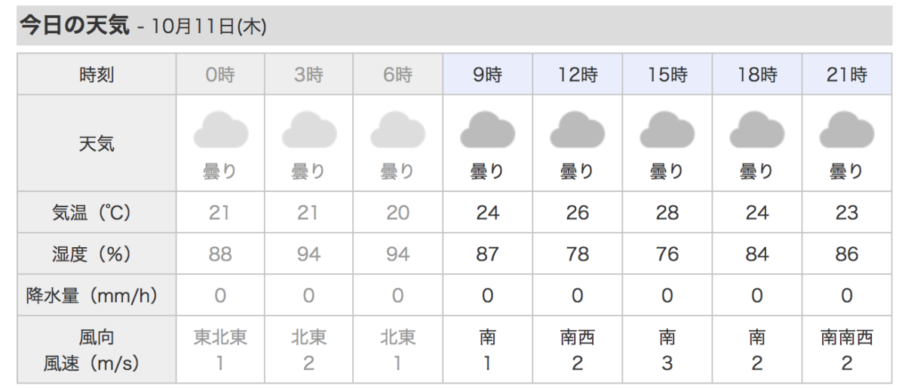This screenshot has width=905, height=388.
Task: Click the 南南西 wind direction cell
Action: 847,338
